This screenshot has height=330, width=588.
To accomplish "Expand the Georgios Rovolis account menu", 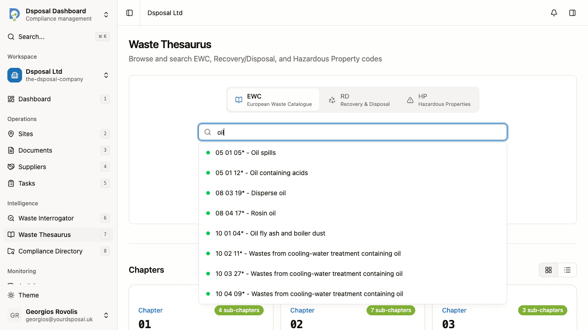I will click(x=106, y=315).
